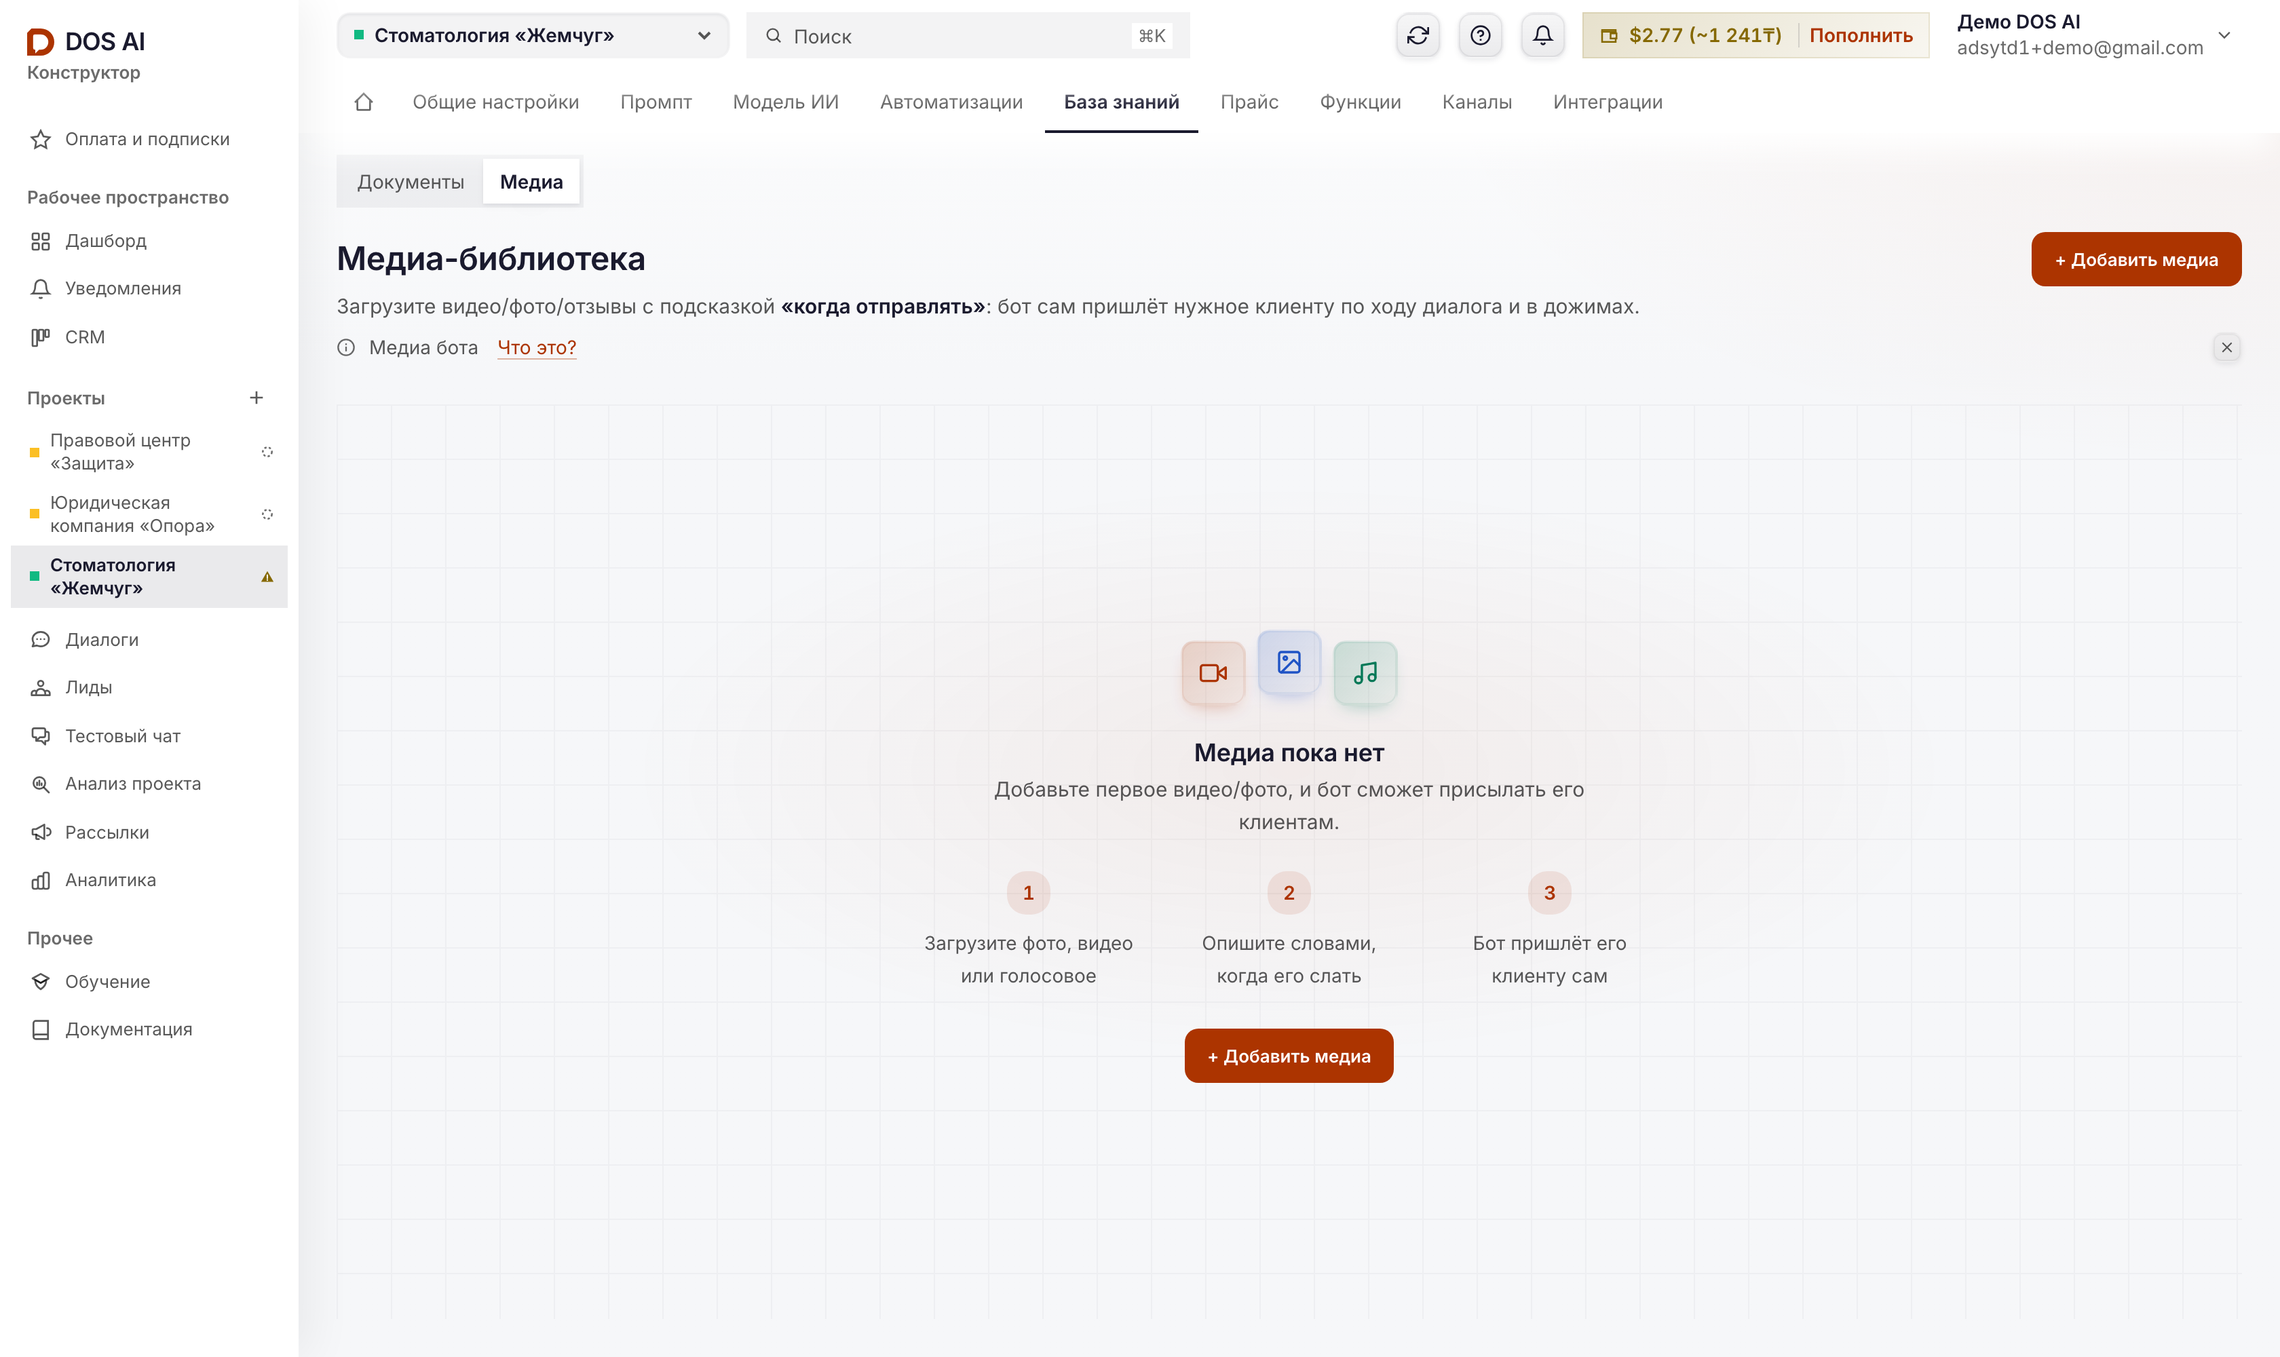Click the centered Добавить медиа button

tap(1289, 1056)
